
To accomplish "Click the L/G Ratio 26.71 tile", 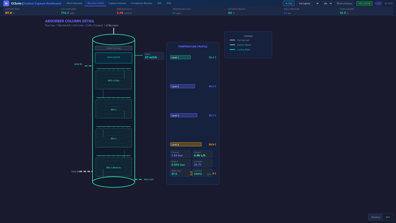I will click(203, 163).
